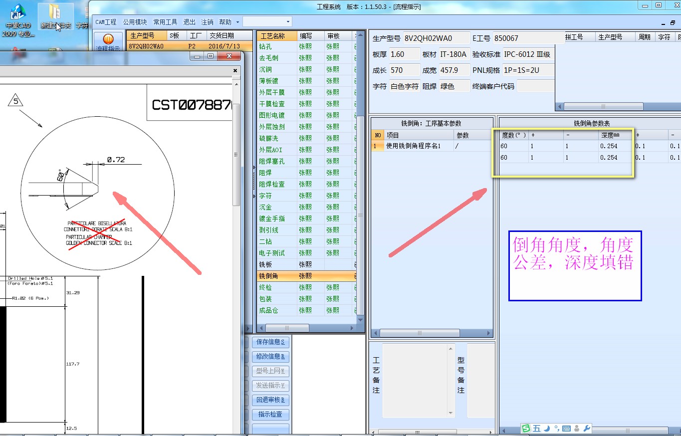Screen dimensions: 681x436
Task: Click the drawing window vertical scrollbar
Action: pos(237,155)
